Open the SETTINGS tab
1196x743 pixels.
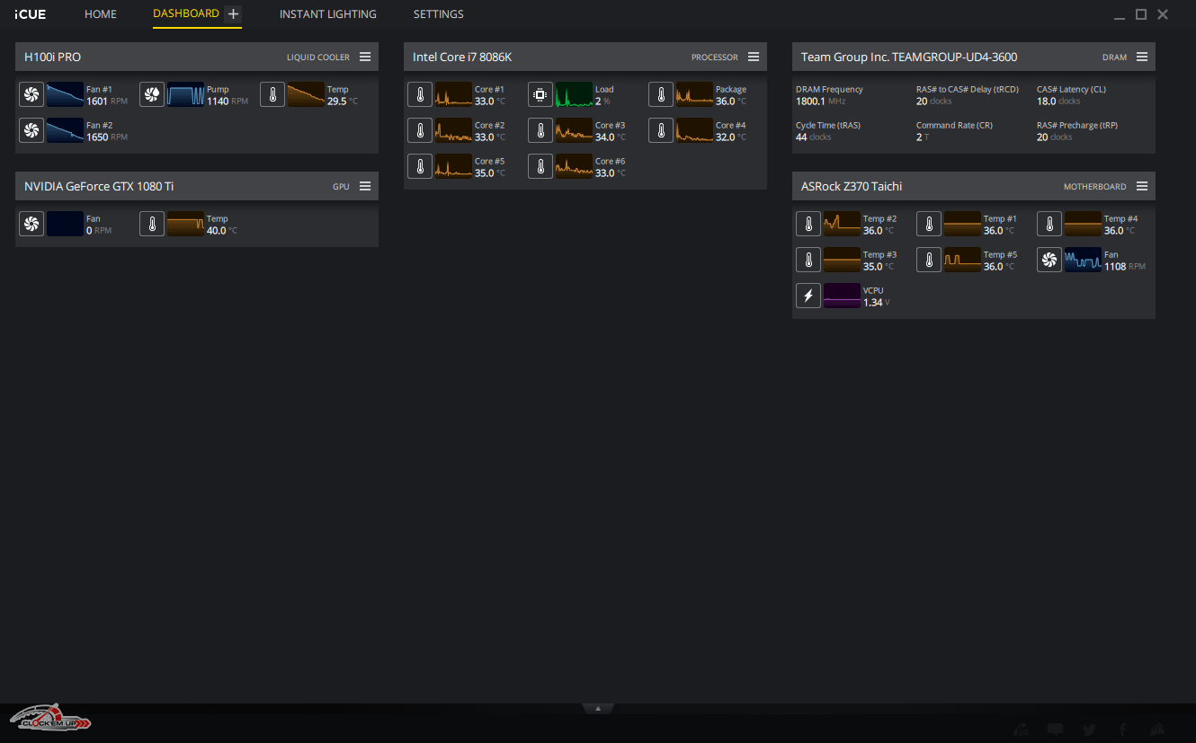point(439,14)
